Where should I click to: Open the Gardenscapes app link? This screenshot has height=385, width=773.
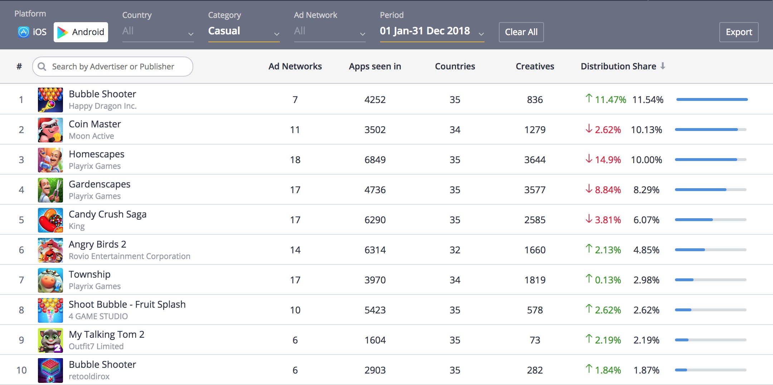click(x=99, y=184)
